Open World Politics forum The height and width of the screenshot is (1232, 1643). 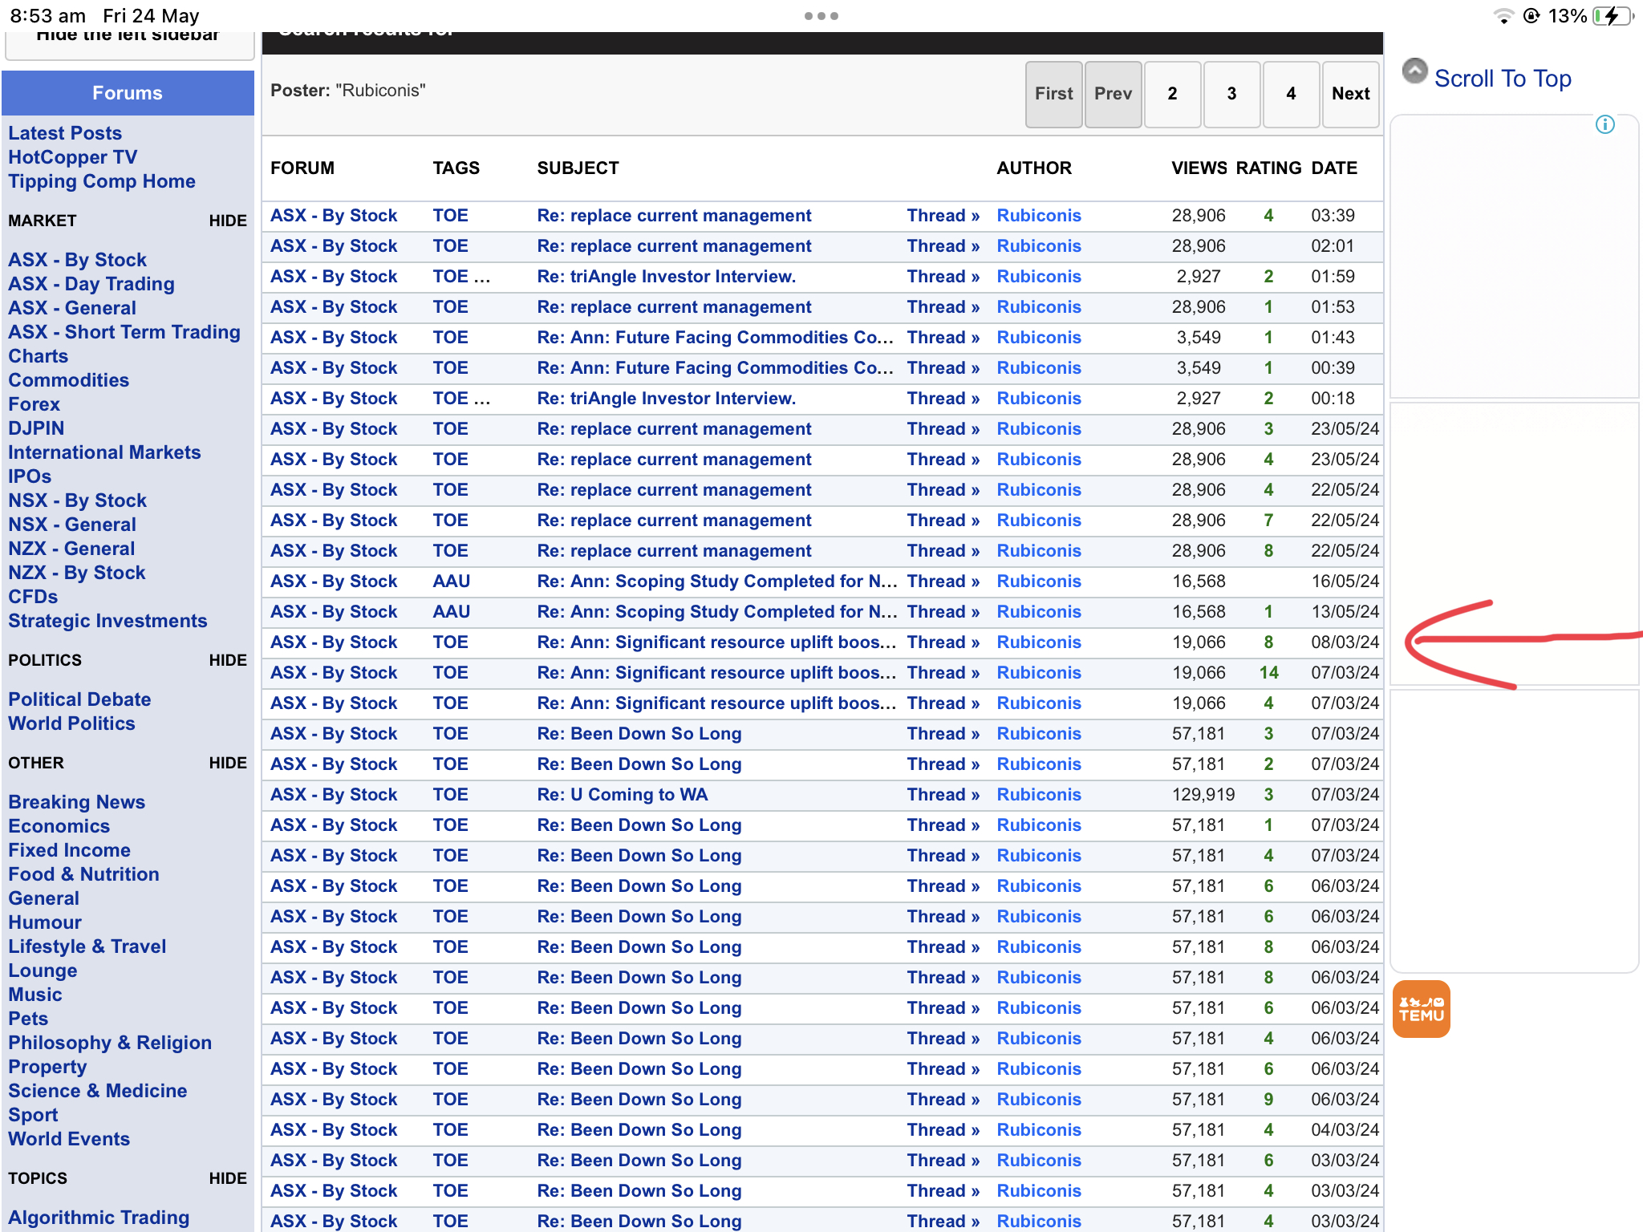coord(71,723)
